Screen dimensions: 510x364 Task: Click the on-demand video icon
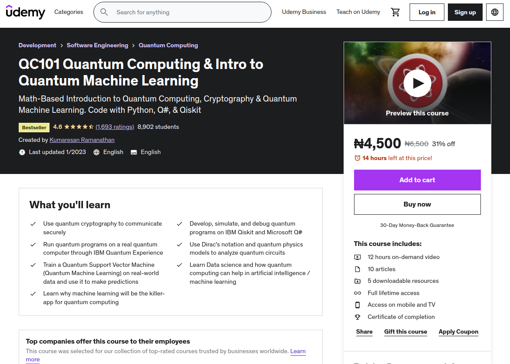(x=358, y=257)
